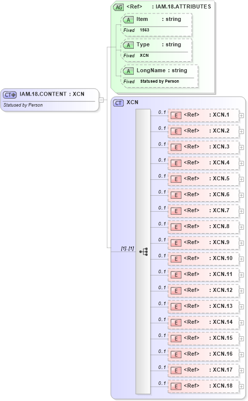Click the 0..1 cardinality beside XCN.1

(162, 112)
